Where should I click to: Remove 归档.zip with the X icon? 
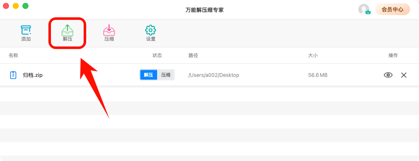[403, 75]
